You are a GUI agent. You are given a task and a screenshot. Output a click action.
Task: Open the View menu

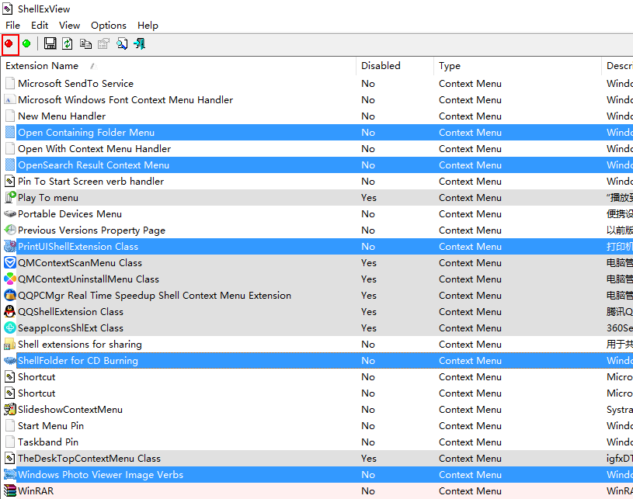(69, 26)
